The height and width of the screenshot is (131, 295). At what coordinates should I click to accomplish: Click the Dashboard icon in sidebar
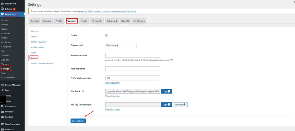(3, 4)
